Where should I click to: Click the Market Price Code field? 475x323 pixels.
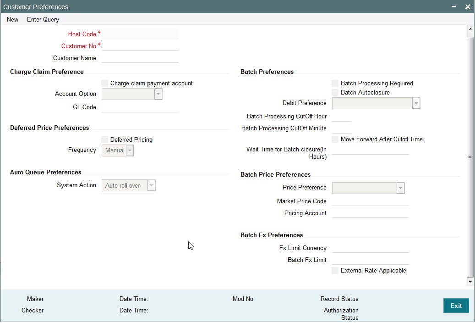tap(371, 201)
